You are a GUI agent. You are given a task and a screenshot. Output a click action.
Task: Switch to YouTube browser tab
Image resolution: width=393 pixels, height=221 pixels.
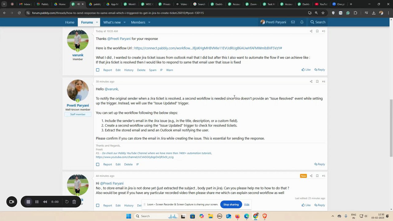(x=321, y=4)
